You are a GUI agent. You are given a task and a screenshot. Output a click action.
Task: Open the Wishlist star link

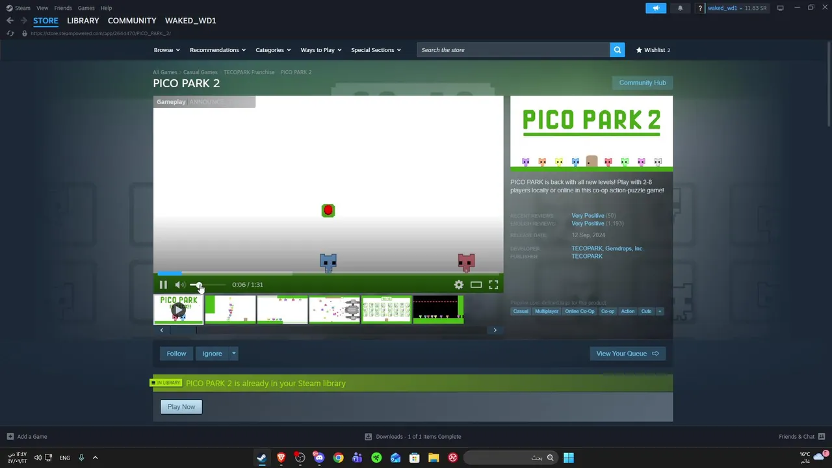[653, 50]
